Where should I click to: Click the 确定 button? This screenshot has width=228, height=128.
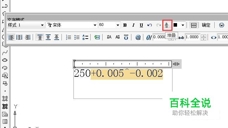(206, 25)
